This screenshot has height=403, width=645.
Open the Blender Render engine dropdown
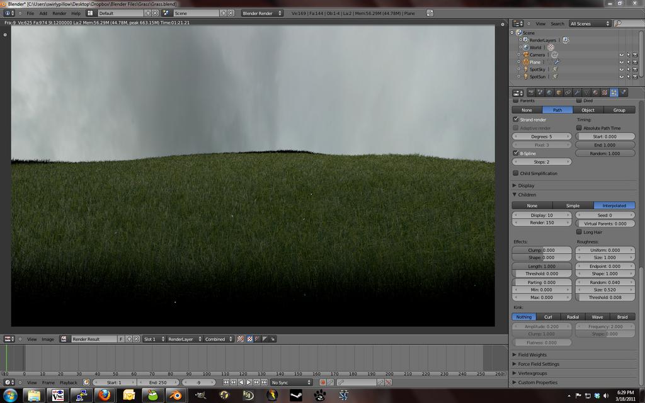(261, 13)
